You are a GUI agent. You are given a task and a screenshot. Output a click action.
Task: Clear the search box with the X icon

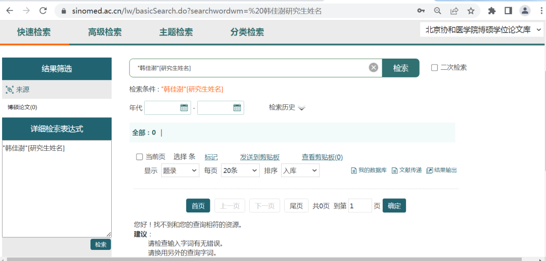click(x=373, y=68)
